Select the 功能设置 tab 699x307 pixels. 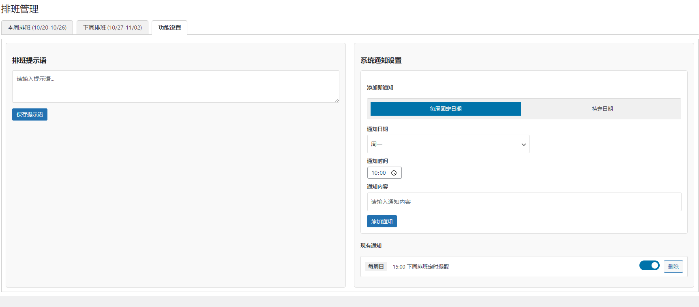[x=169, y=28]
